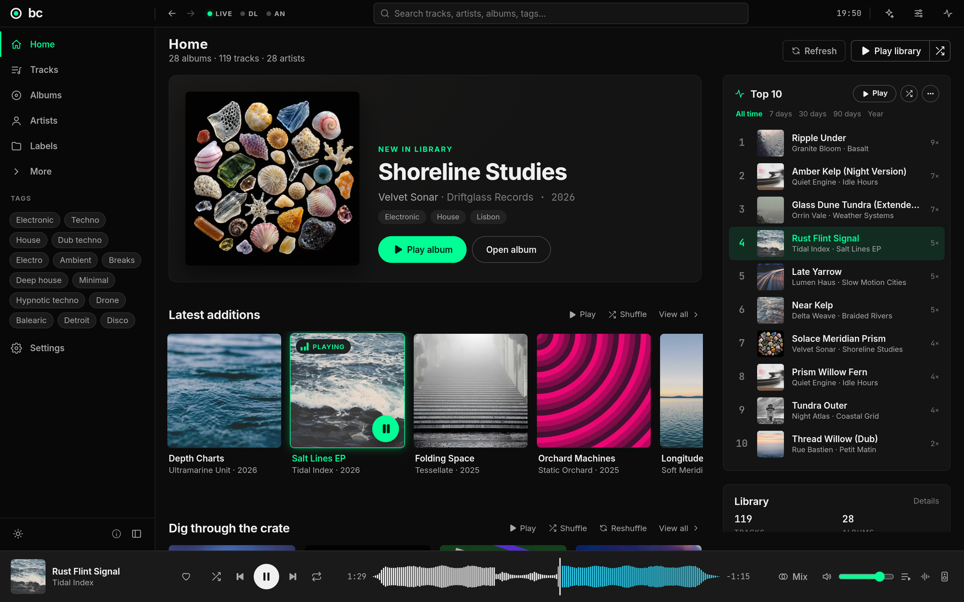Image resolution: width=964 pixels, height=602 pixels.
Task: Open the audio visualizer waveform icon
Action: coord(925,576)
